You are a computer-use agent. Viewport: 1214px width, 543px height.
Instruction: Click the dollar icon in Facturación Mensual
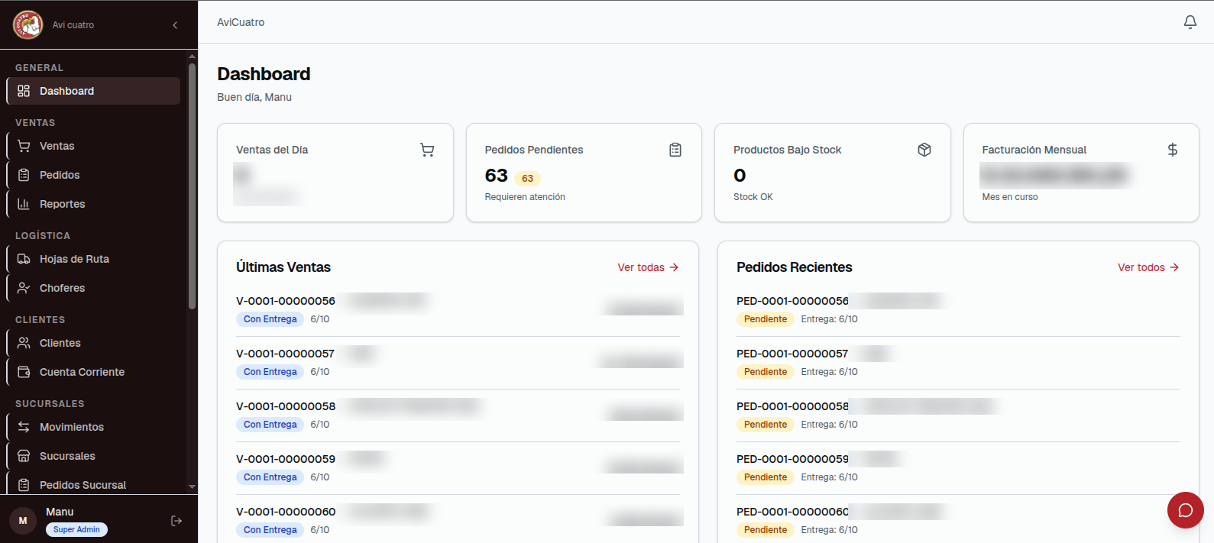pos(1173,150)
